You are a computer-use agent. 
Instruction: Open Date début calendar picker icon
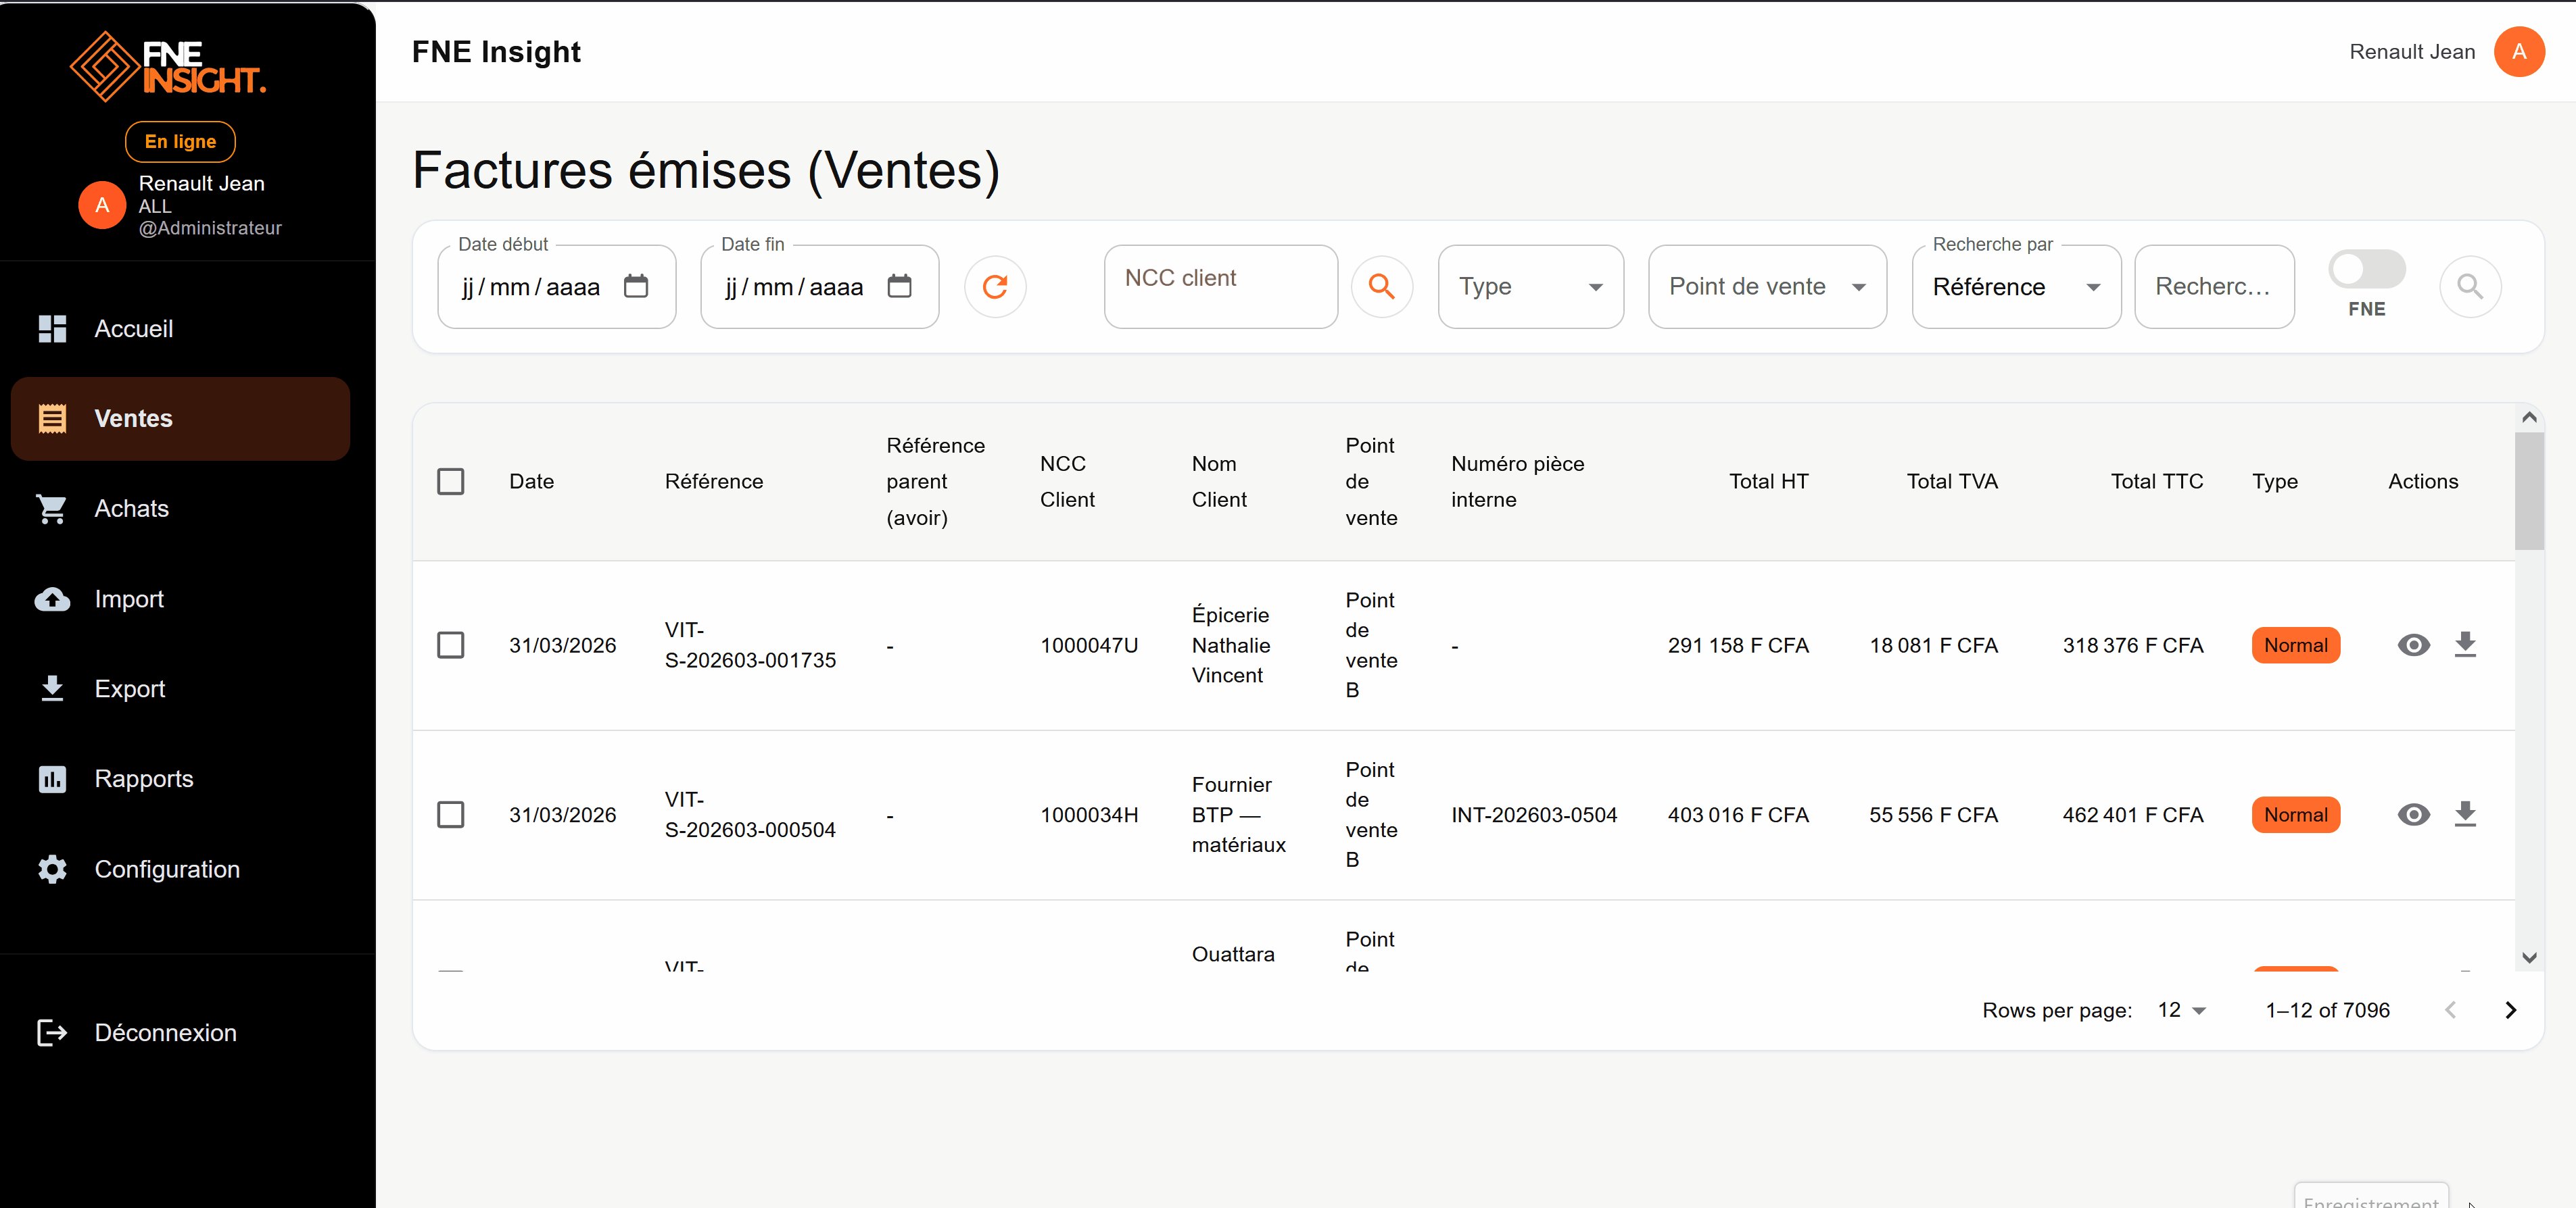click(x=636, y=286)
